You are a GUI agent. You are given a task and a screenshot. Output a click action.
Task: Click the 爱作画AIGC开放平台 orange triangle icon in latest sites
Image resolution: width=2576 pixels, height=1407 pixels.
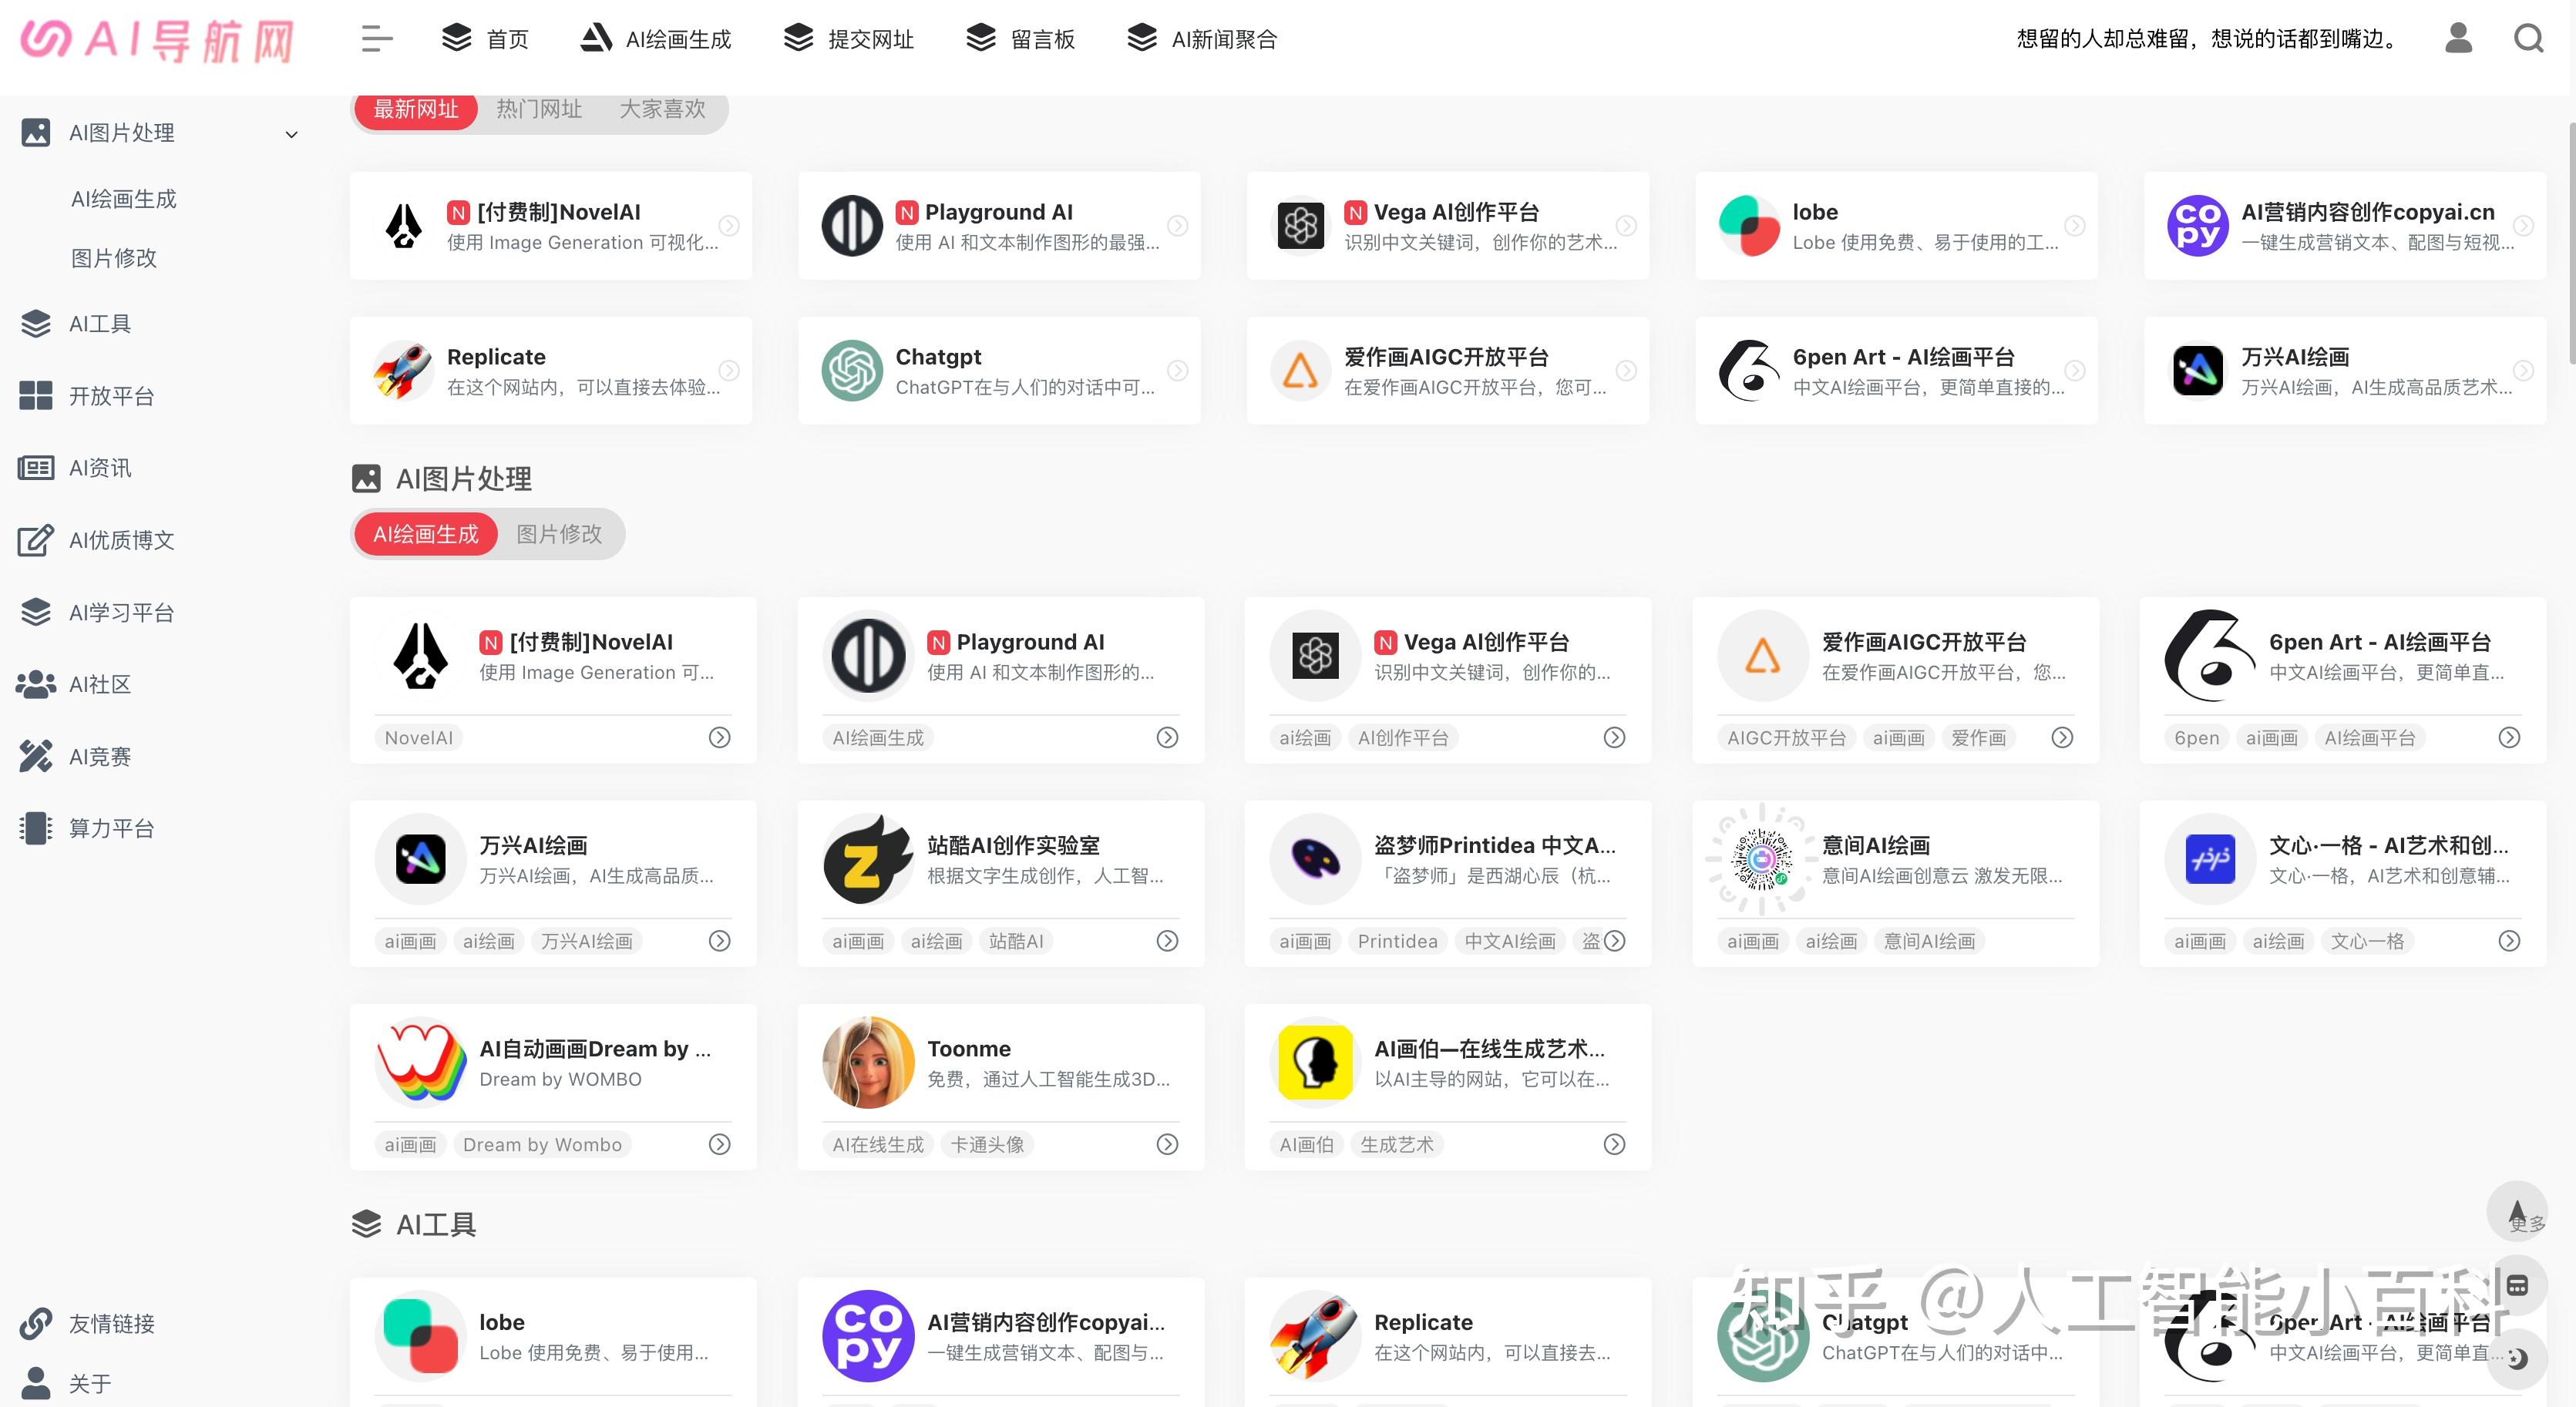(1301, 371)
